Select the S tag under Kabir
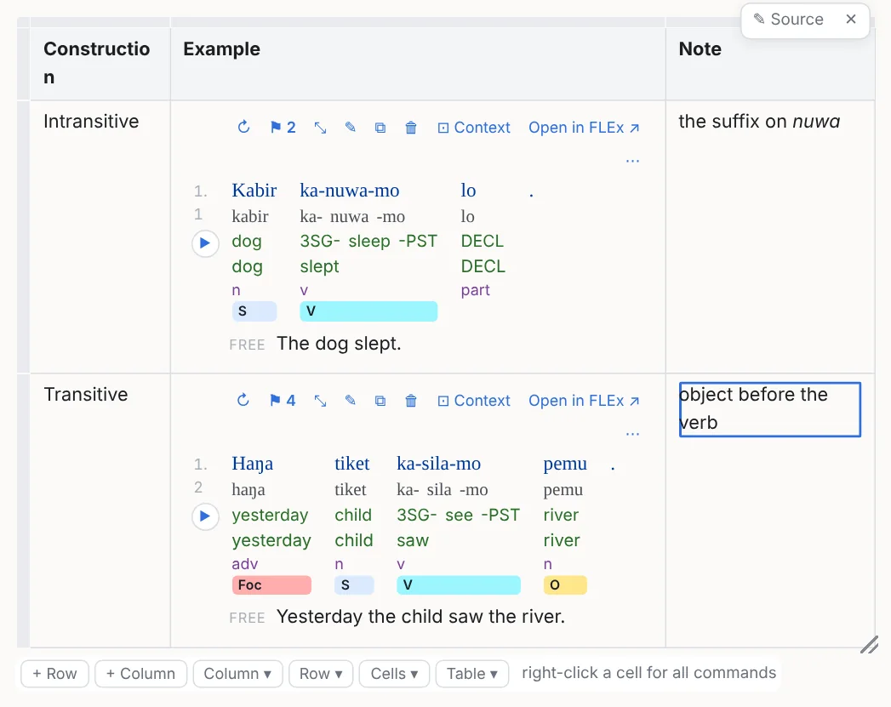 254,311
